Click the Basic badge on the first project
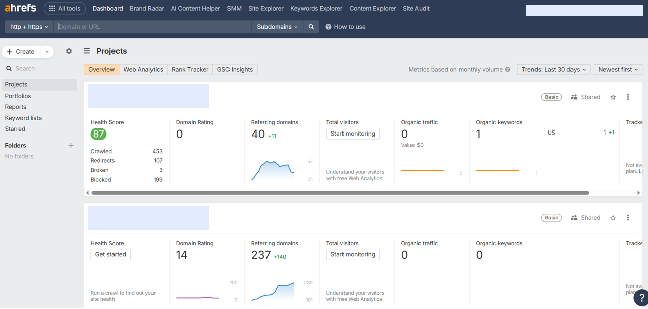The image size is (648, 309). coord(552,97)
